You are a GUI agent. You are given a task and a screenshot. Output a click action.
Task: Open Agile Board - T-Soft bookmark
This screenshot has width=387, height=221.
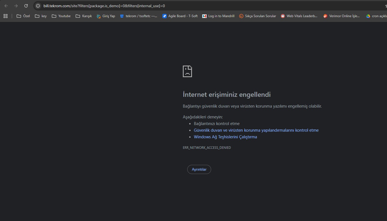pyautogui.click(x=180, y=16)
